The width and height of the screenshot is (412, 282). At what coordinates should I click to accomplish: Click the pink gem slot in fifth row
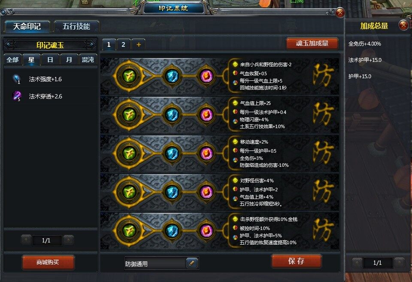point(206,231)
